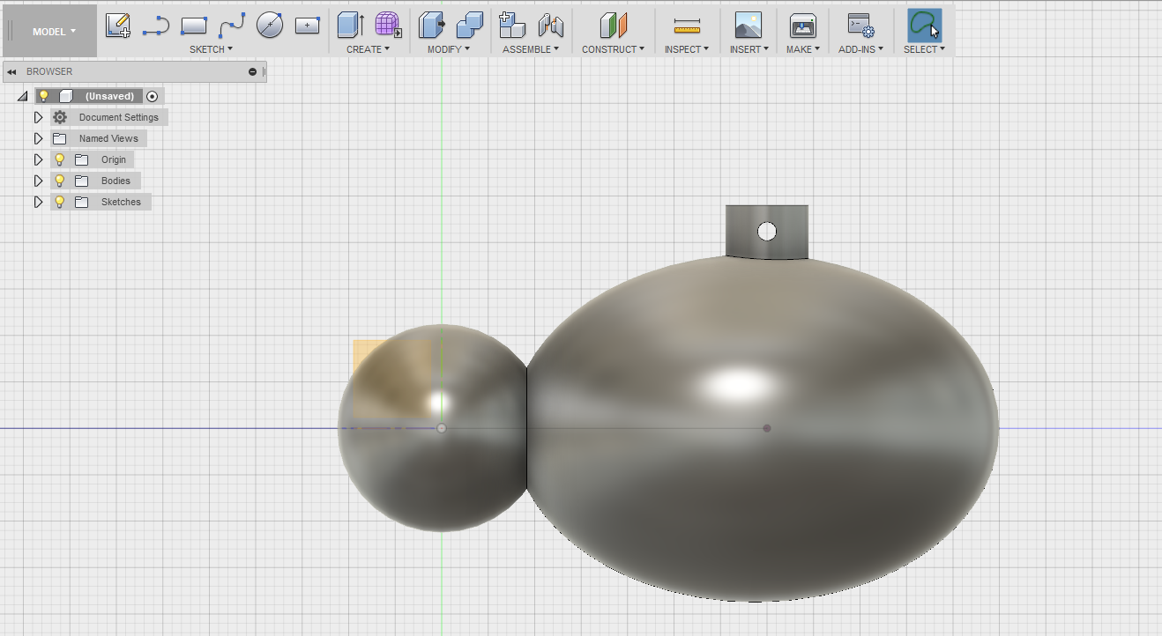Click the Measure ruler icon
This screenshot has height=636, width=1162.
pos(687,26)
